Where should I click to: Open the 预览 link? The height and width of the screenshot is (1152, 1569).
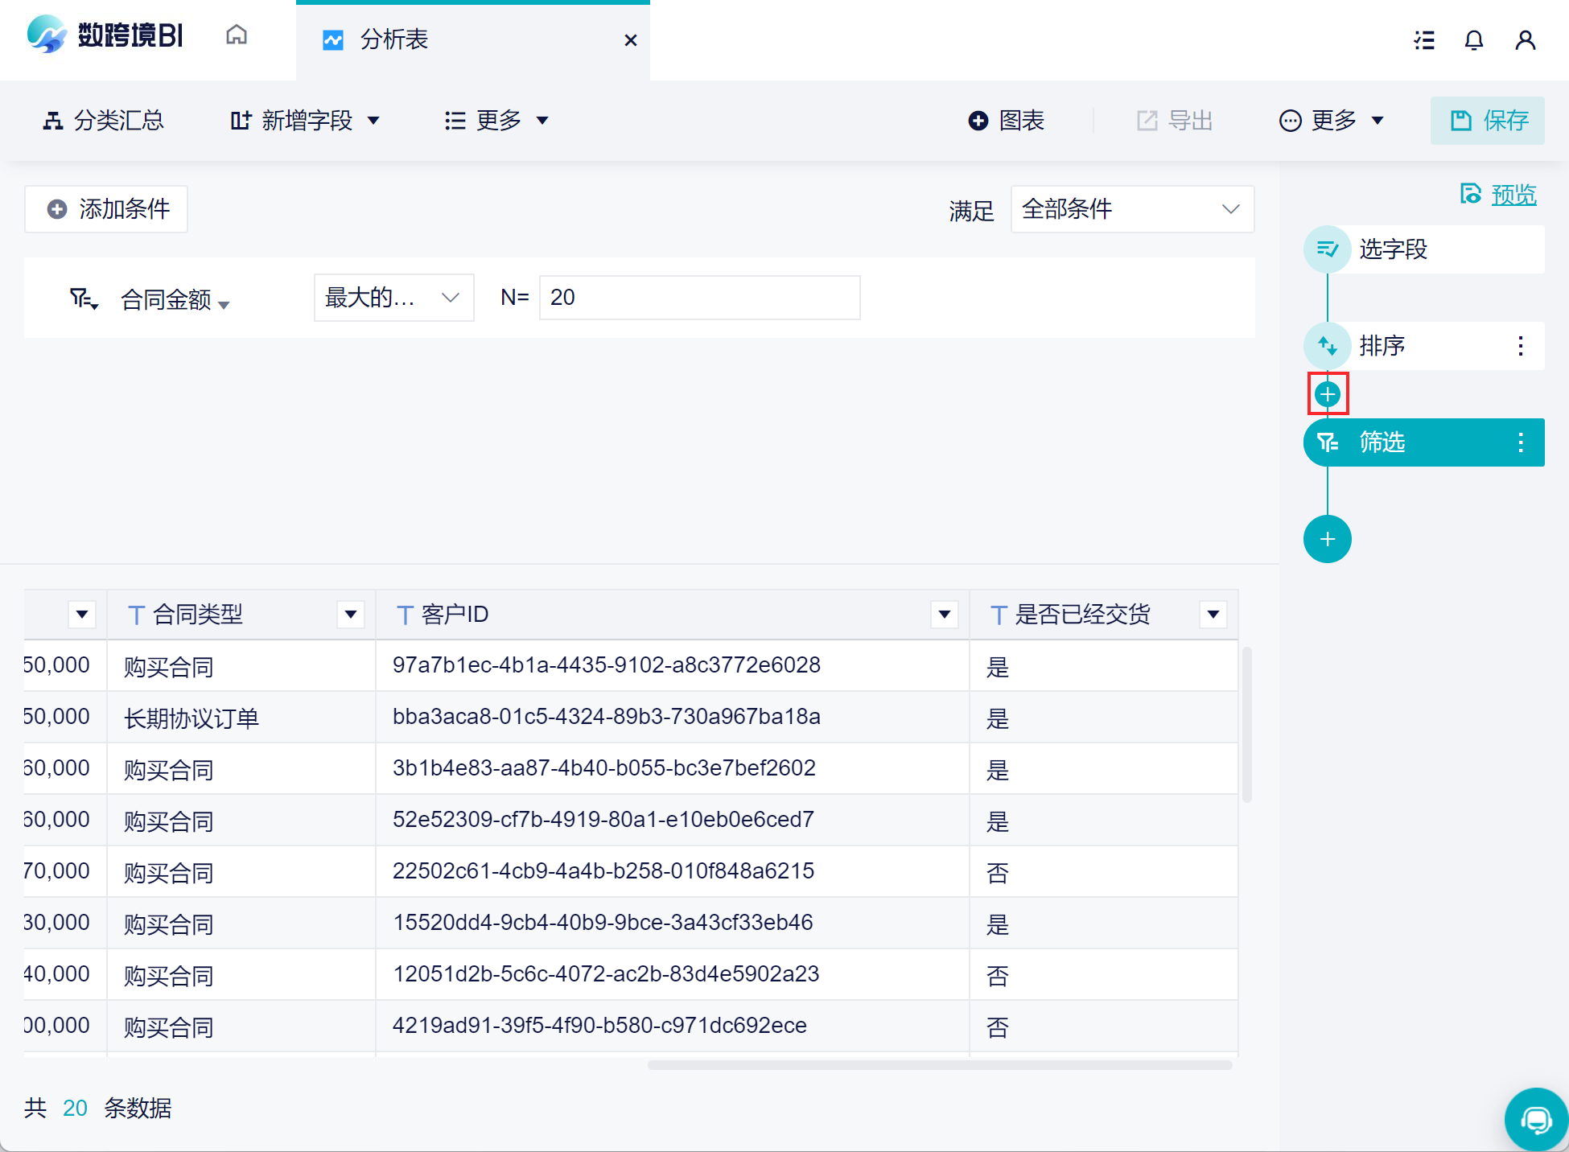(1513, 195)
